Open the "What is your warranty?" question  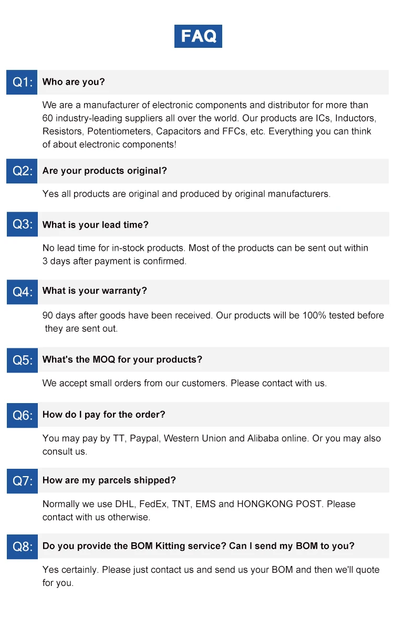(95, 291)
